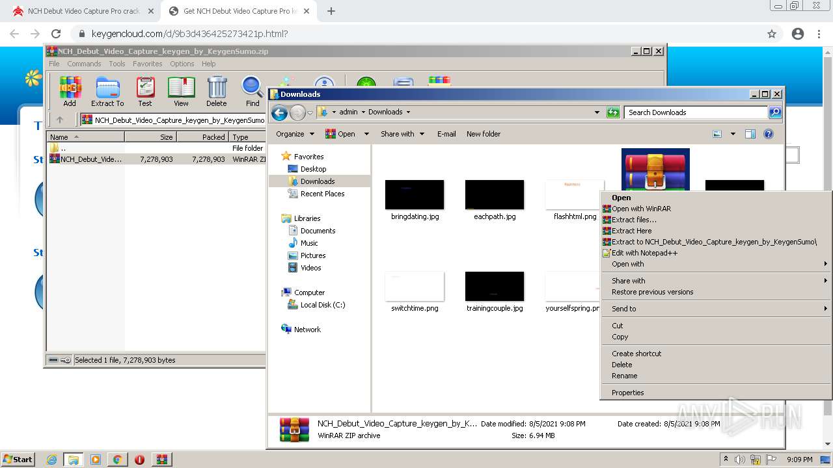
Task: Open WinRAR Options menu
Action: (182, 64)
